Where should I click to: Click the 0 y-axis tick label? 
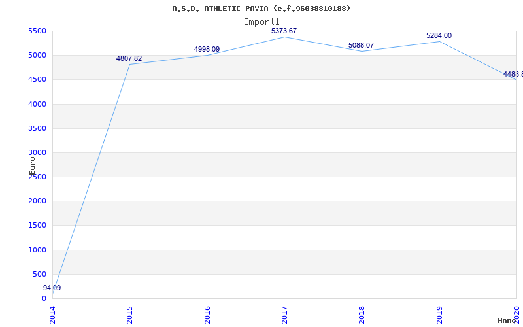point(44,299)
